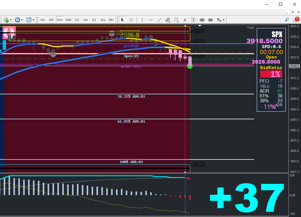Switch to the D1 daily timeframe
Image resolution: width=301 pixels, height=217 pixels.
click(94, 20)
